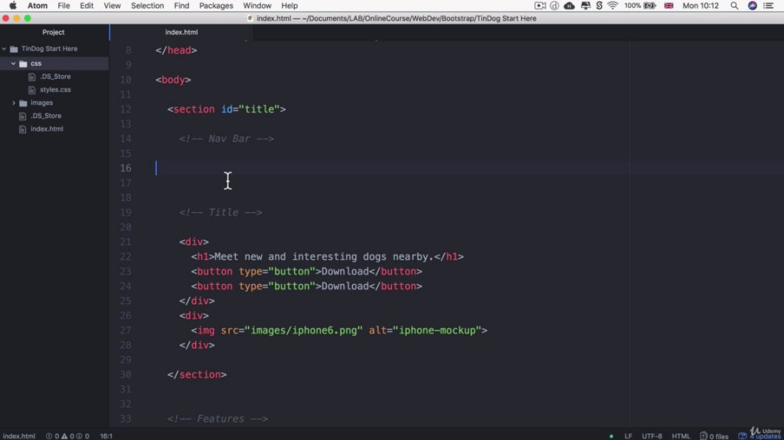
Task: Click second Download button code line 24
Action: coord(307,286)
